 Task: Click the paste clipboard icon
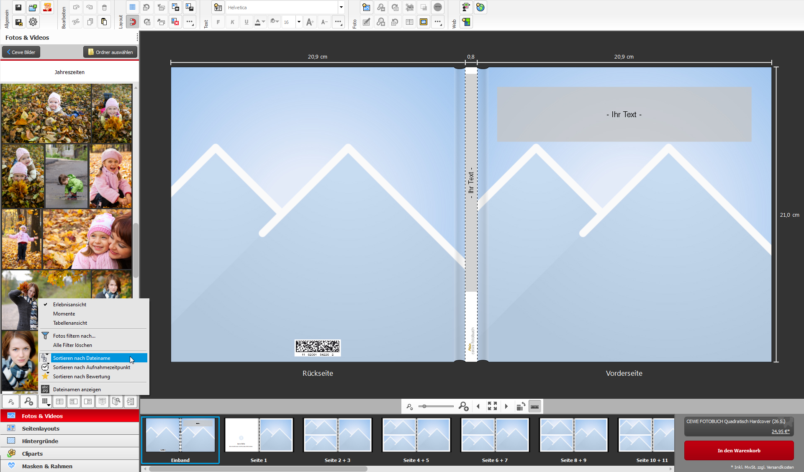[104, 22]
